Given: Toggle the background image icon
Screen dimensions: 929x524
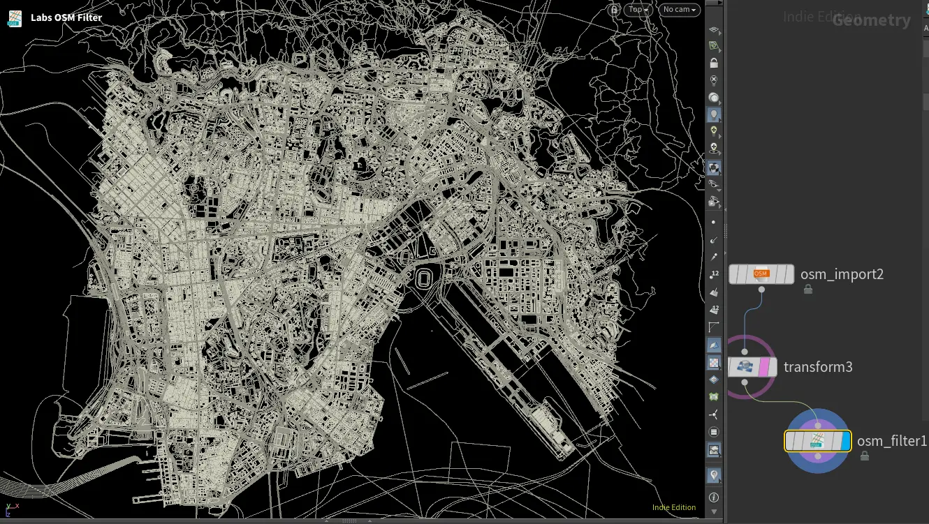Looking at the screenshot, I should (713, 451).
